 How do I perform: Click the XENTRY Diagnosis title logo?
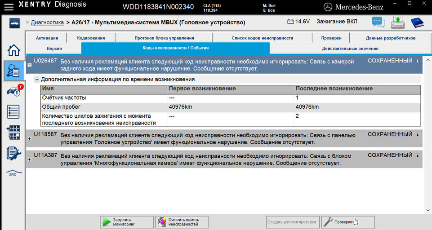[52, 4]
